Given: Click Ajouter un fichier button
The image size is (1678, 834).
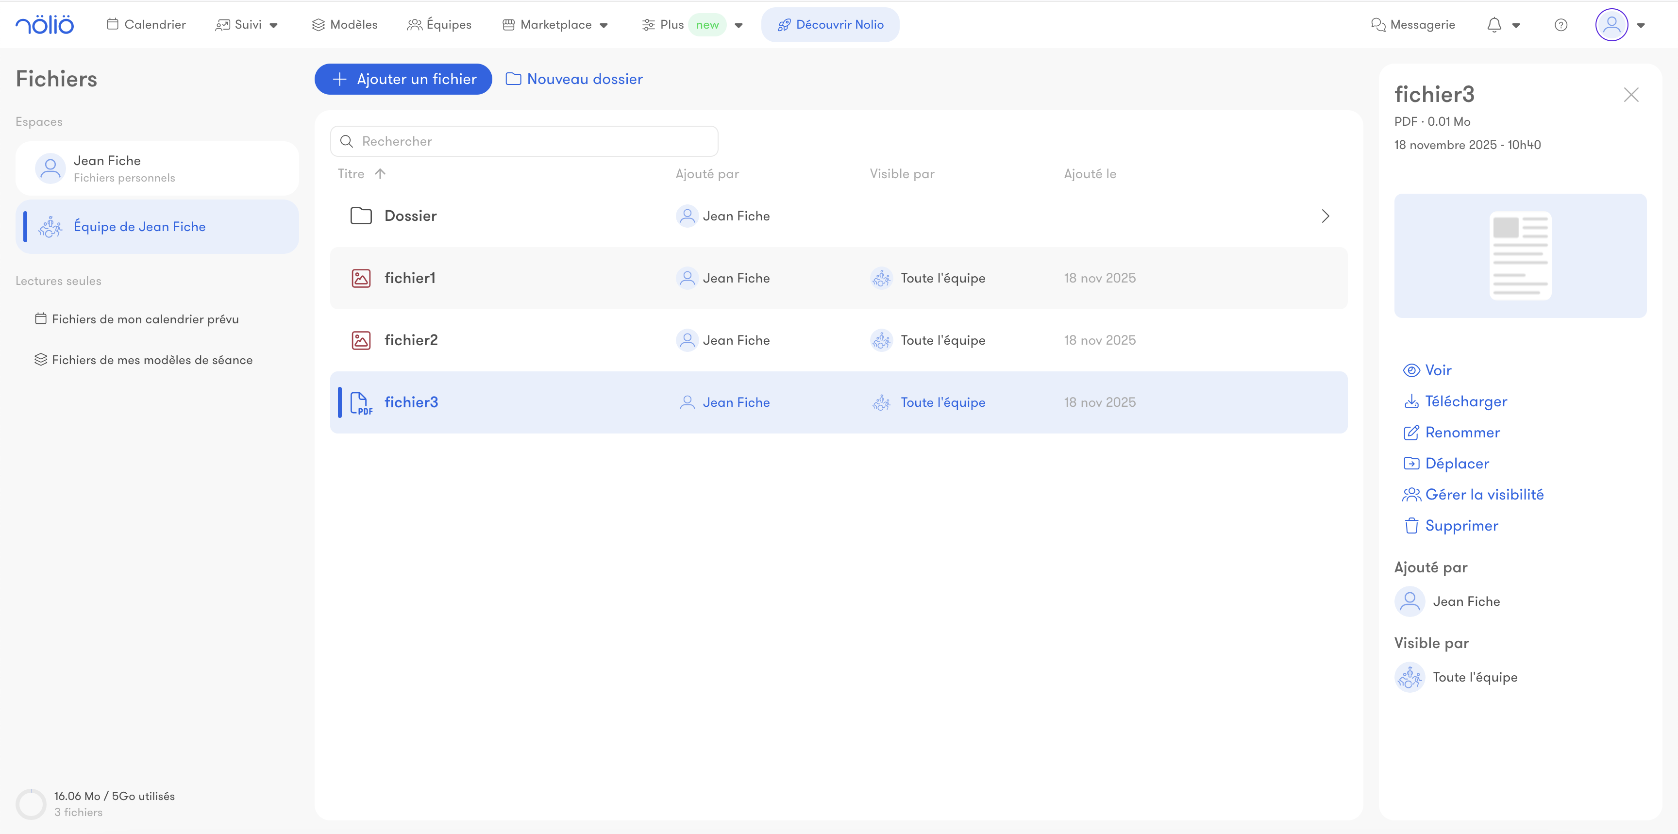Looking at the screenshot, I should (403, 80).
